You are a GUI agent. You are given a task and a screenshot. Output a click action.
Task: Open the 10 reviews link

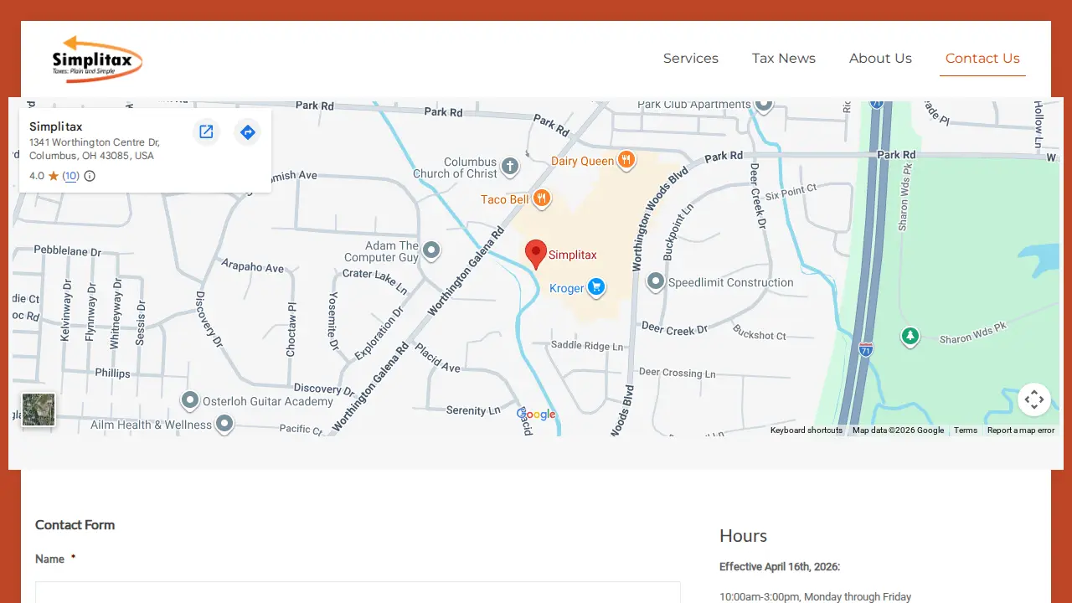click(x=70, y=176)
